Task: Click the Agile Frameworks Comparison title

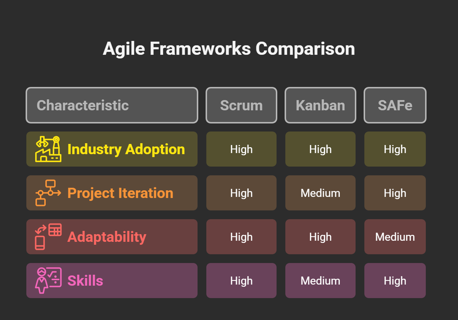Action: pos(229,49)
